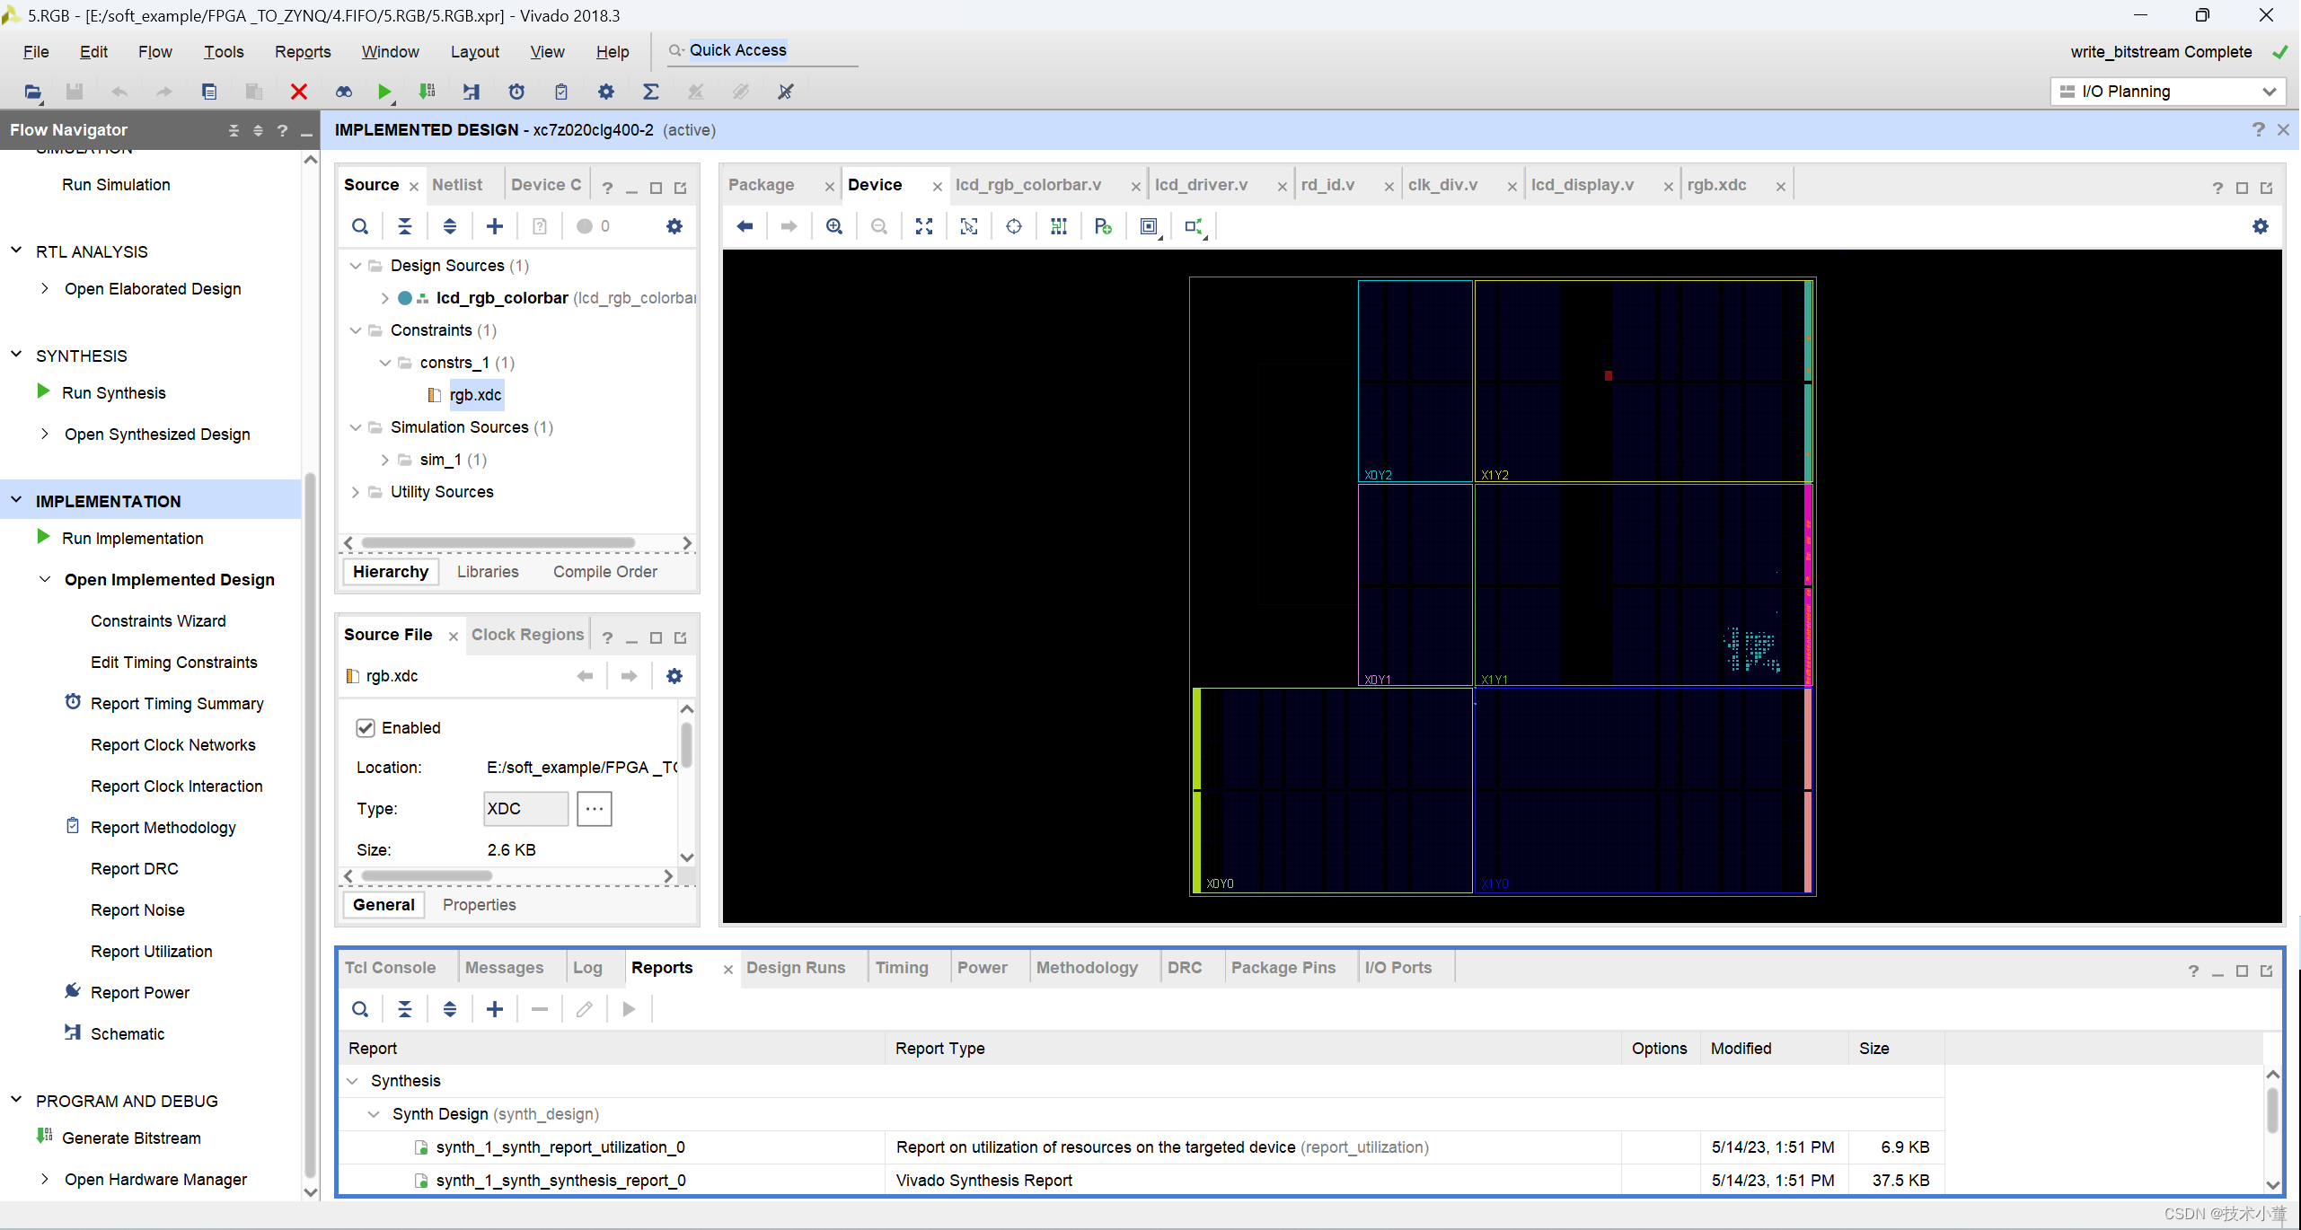Open the Clock Regions tab
The height and width of the screenshot is (1230, 2301).
(x=528, y=635)
